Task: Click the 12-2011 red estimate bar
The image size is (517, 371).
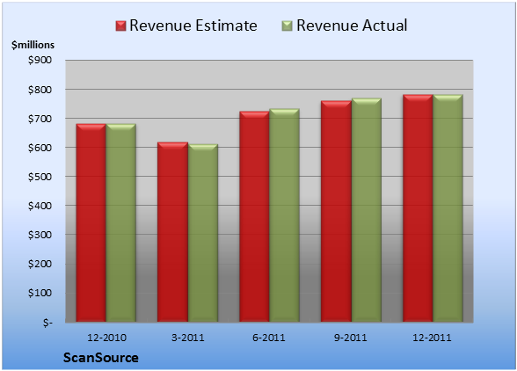Action: point(418,208)
